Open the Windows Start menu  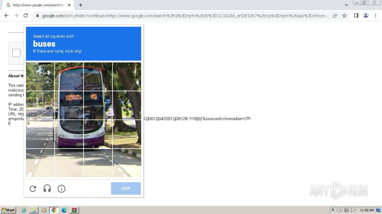pyautogui.click(x=8, y=210)
